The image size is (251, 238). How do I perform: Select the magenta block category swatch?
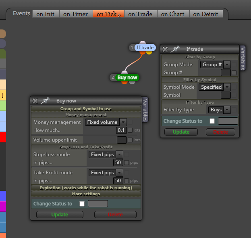point(3,207)
